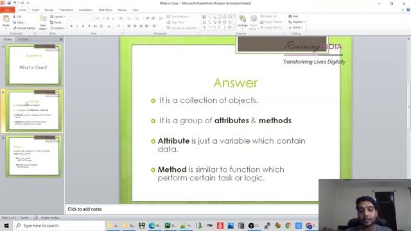The image size is (411, 231).
Task: Select the Triangle shape in Drawing gallery
Action: 204,22
